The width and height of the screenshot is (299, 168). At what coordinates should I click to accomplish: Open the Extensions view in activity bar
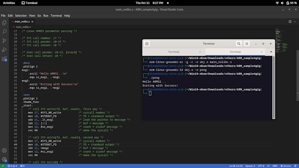[4, 59]
